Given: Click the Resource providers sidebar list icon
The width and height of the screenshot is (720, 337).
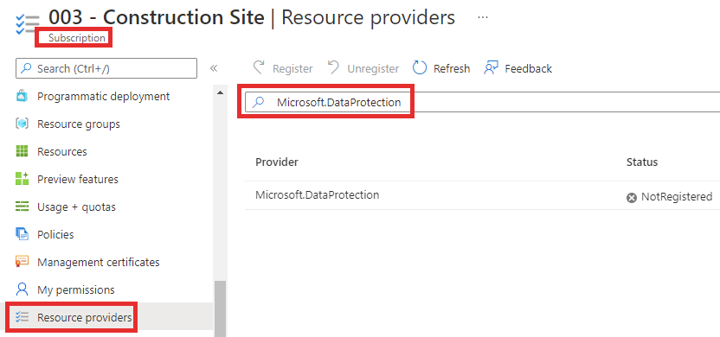Looking at the screenshot, I should point(22,317).
